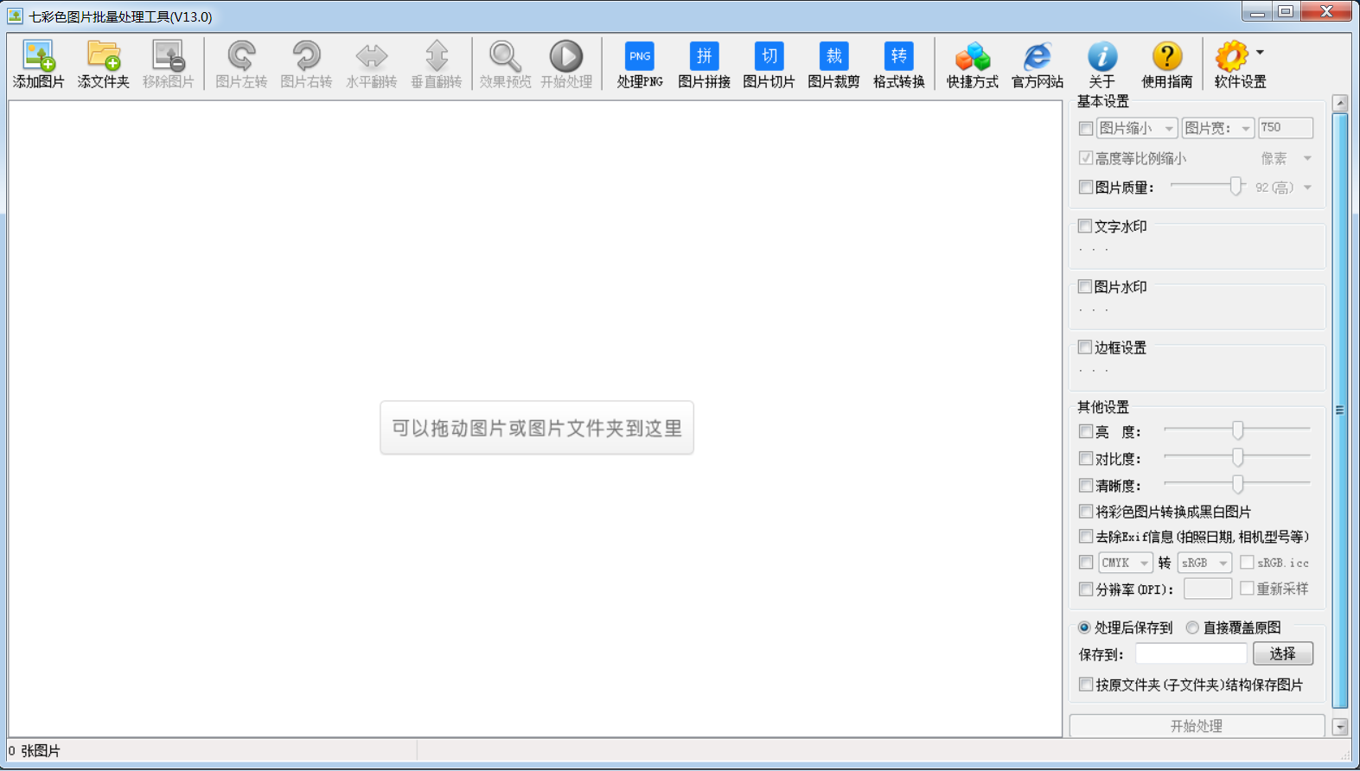Open the CMYK source color dropdown
The image size is (1360, 771).
1126,563
